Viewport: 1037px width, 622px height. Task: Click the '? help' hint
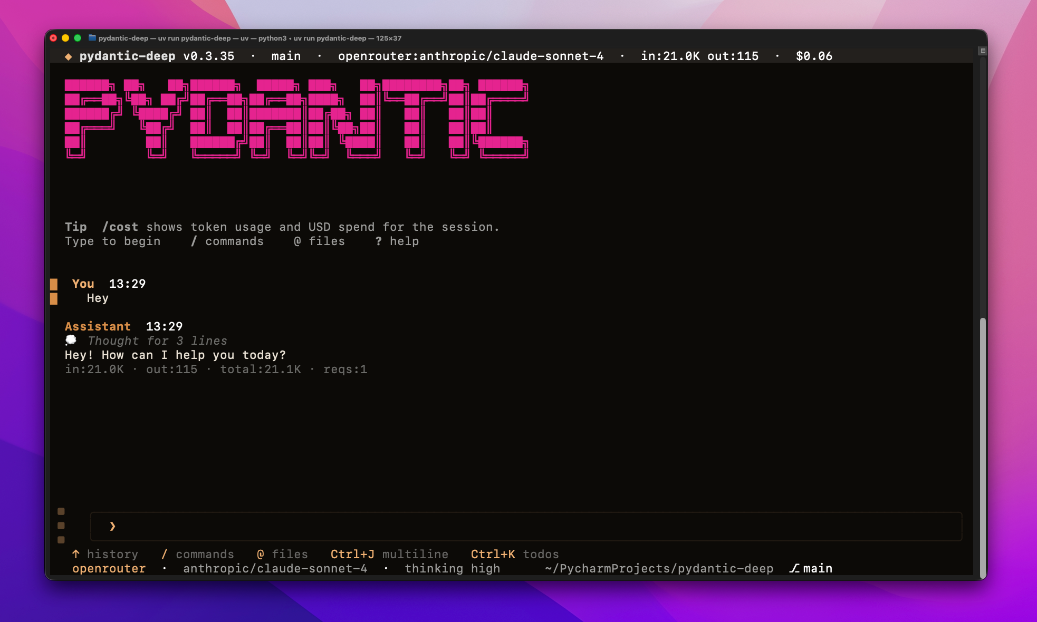(397, 241)
